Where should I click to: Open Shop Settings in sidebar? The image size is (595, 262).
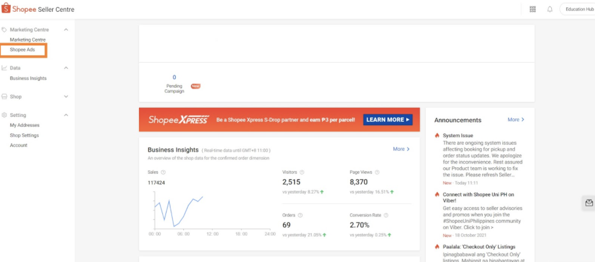tap(24, 135)
